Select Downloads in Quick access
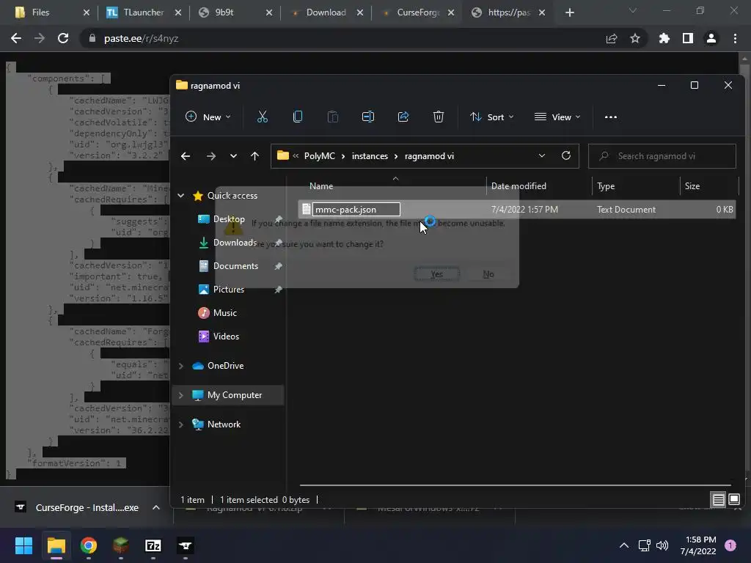 235,242
